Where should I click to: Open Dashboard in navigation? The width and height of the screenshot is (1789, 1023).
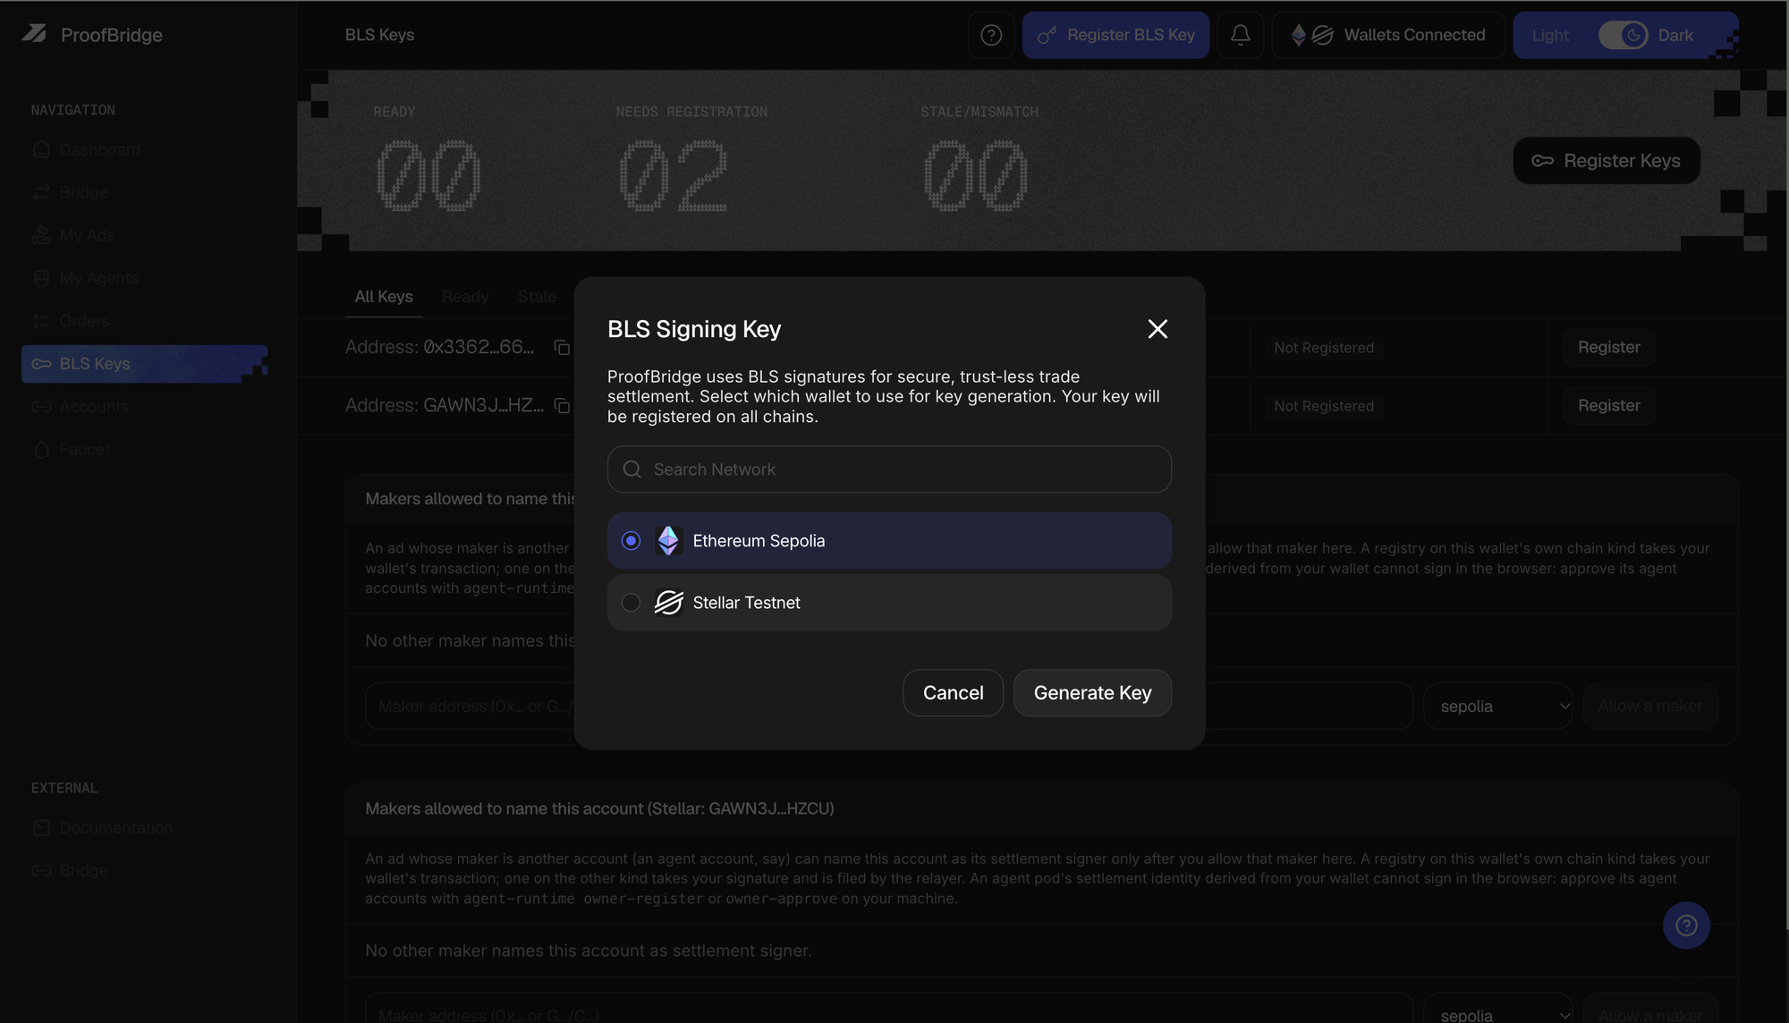[x=100, y=149]
